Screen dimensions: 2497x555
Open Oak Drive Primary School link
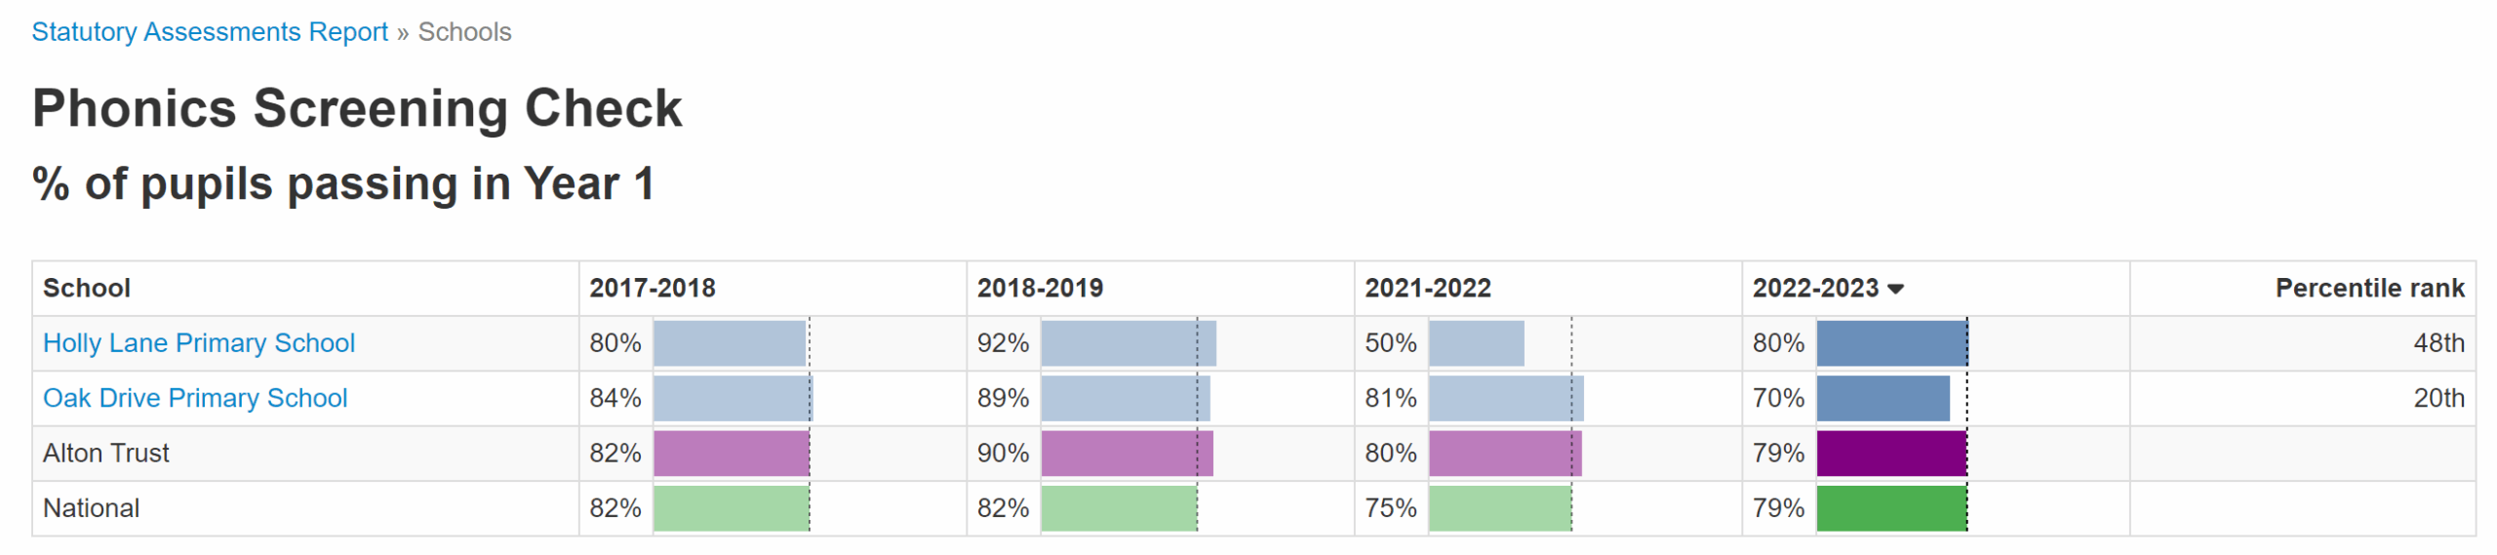(x=194, y=398)
